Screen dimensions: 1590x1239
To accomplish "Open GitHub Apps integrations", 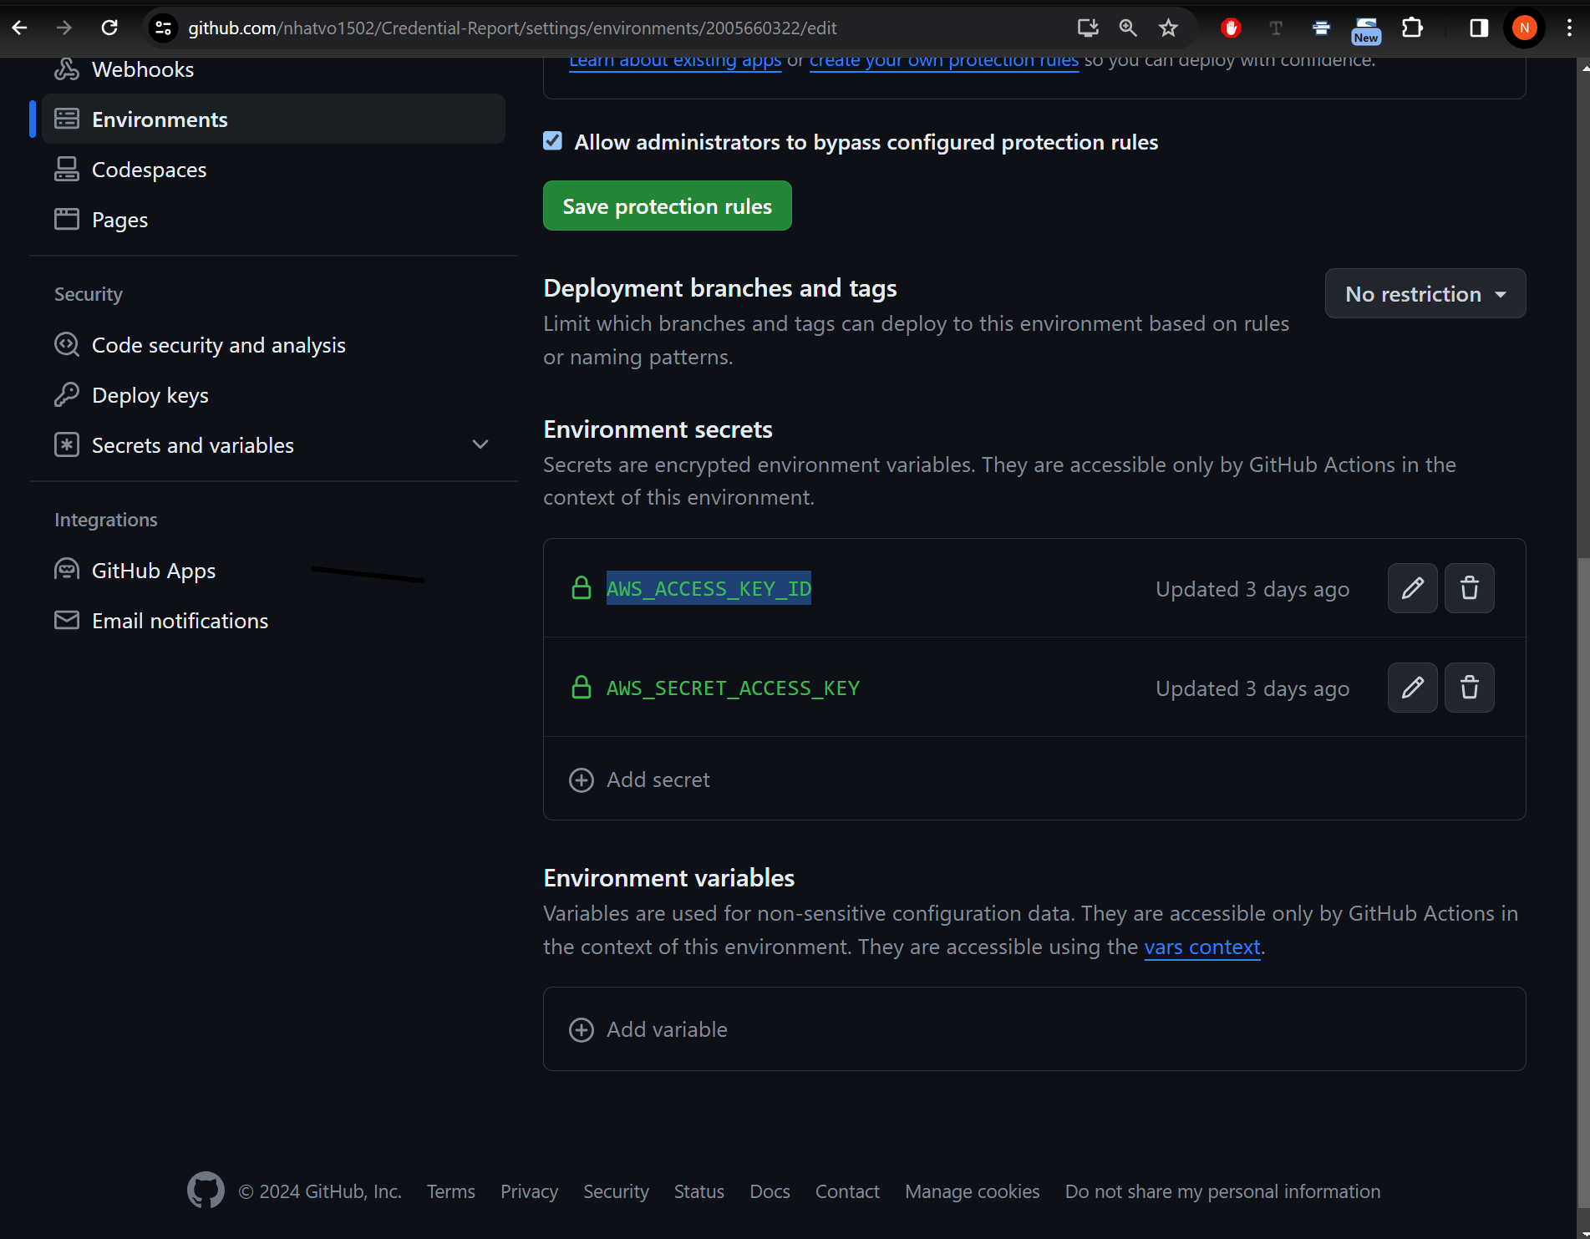I will click(274, 570).
